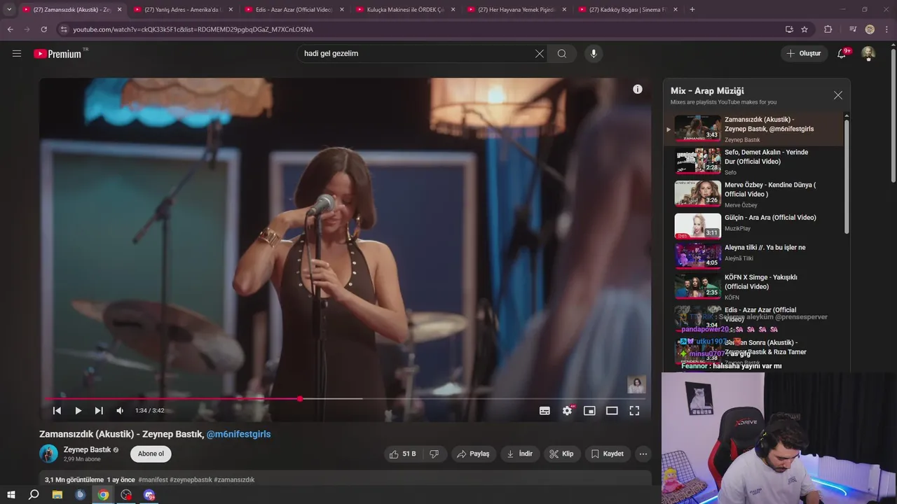This screenshot has height=504, width=897.
Task: Like the video with 51 B likes
Action: click(x=403, y=454)
